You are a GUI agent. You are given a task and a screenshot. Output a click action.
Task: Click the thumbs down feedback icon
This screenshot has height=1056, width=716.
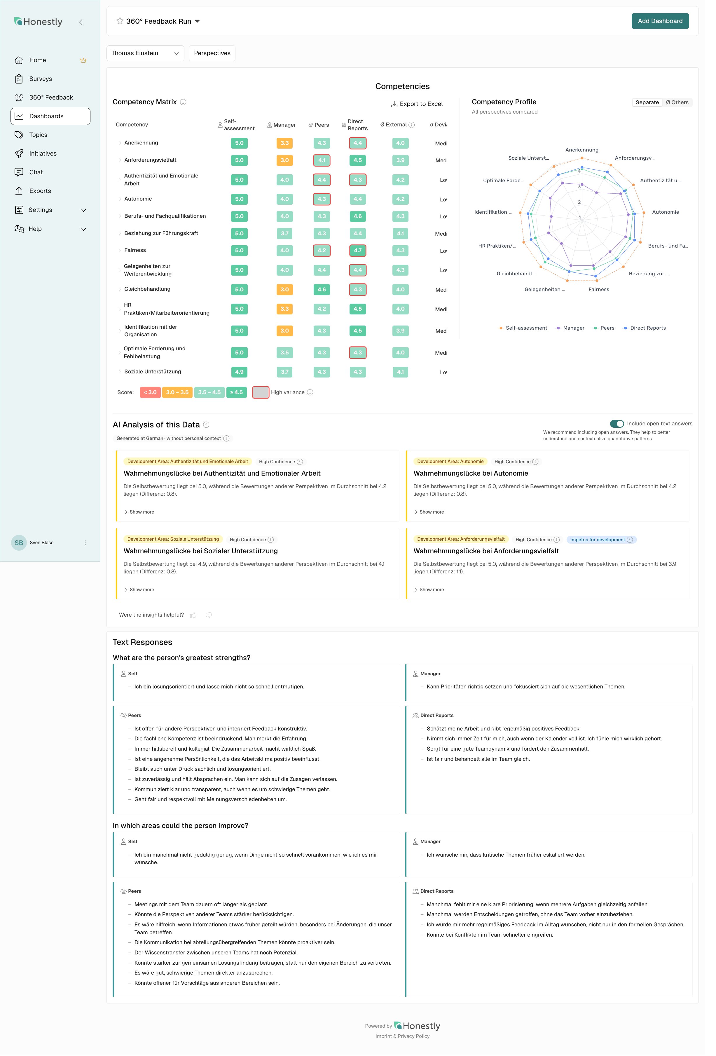tap(209, 615)
